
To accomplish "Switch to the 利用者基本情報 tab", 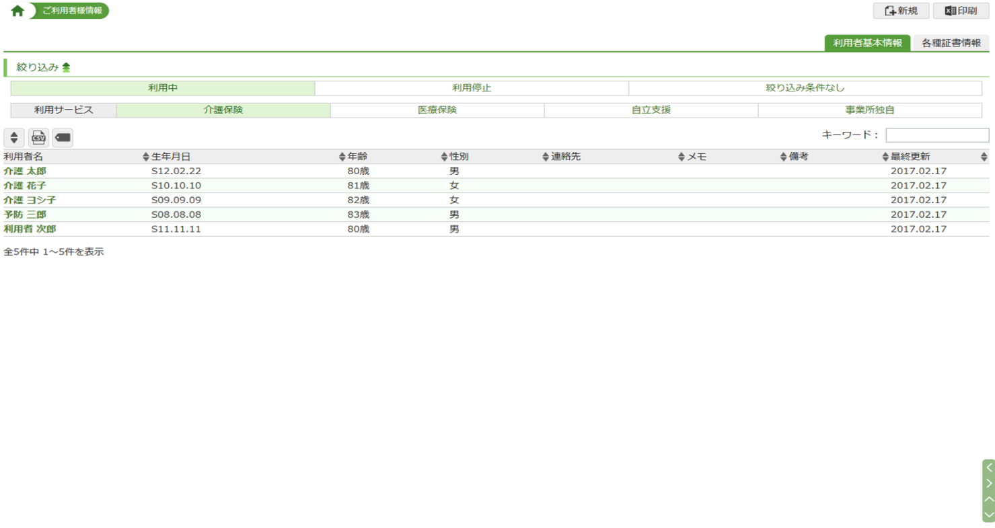I will pos(867,43).
